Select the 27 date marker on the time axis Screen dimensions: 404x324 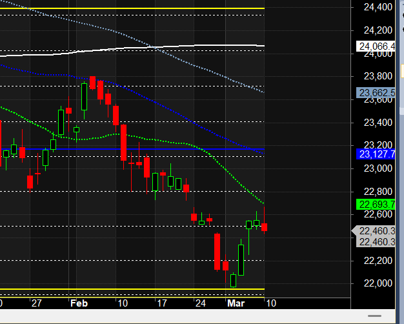click(35, 303)
